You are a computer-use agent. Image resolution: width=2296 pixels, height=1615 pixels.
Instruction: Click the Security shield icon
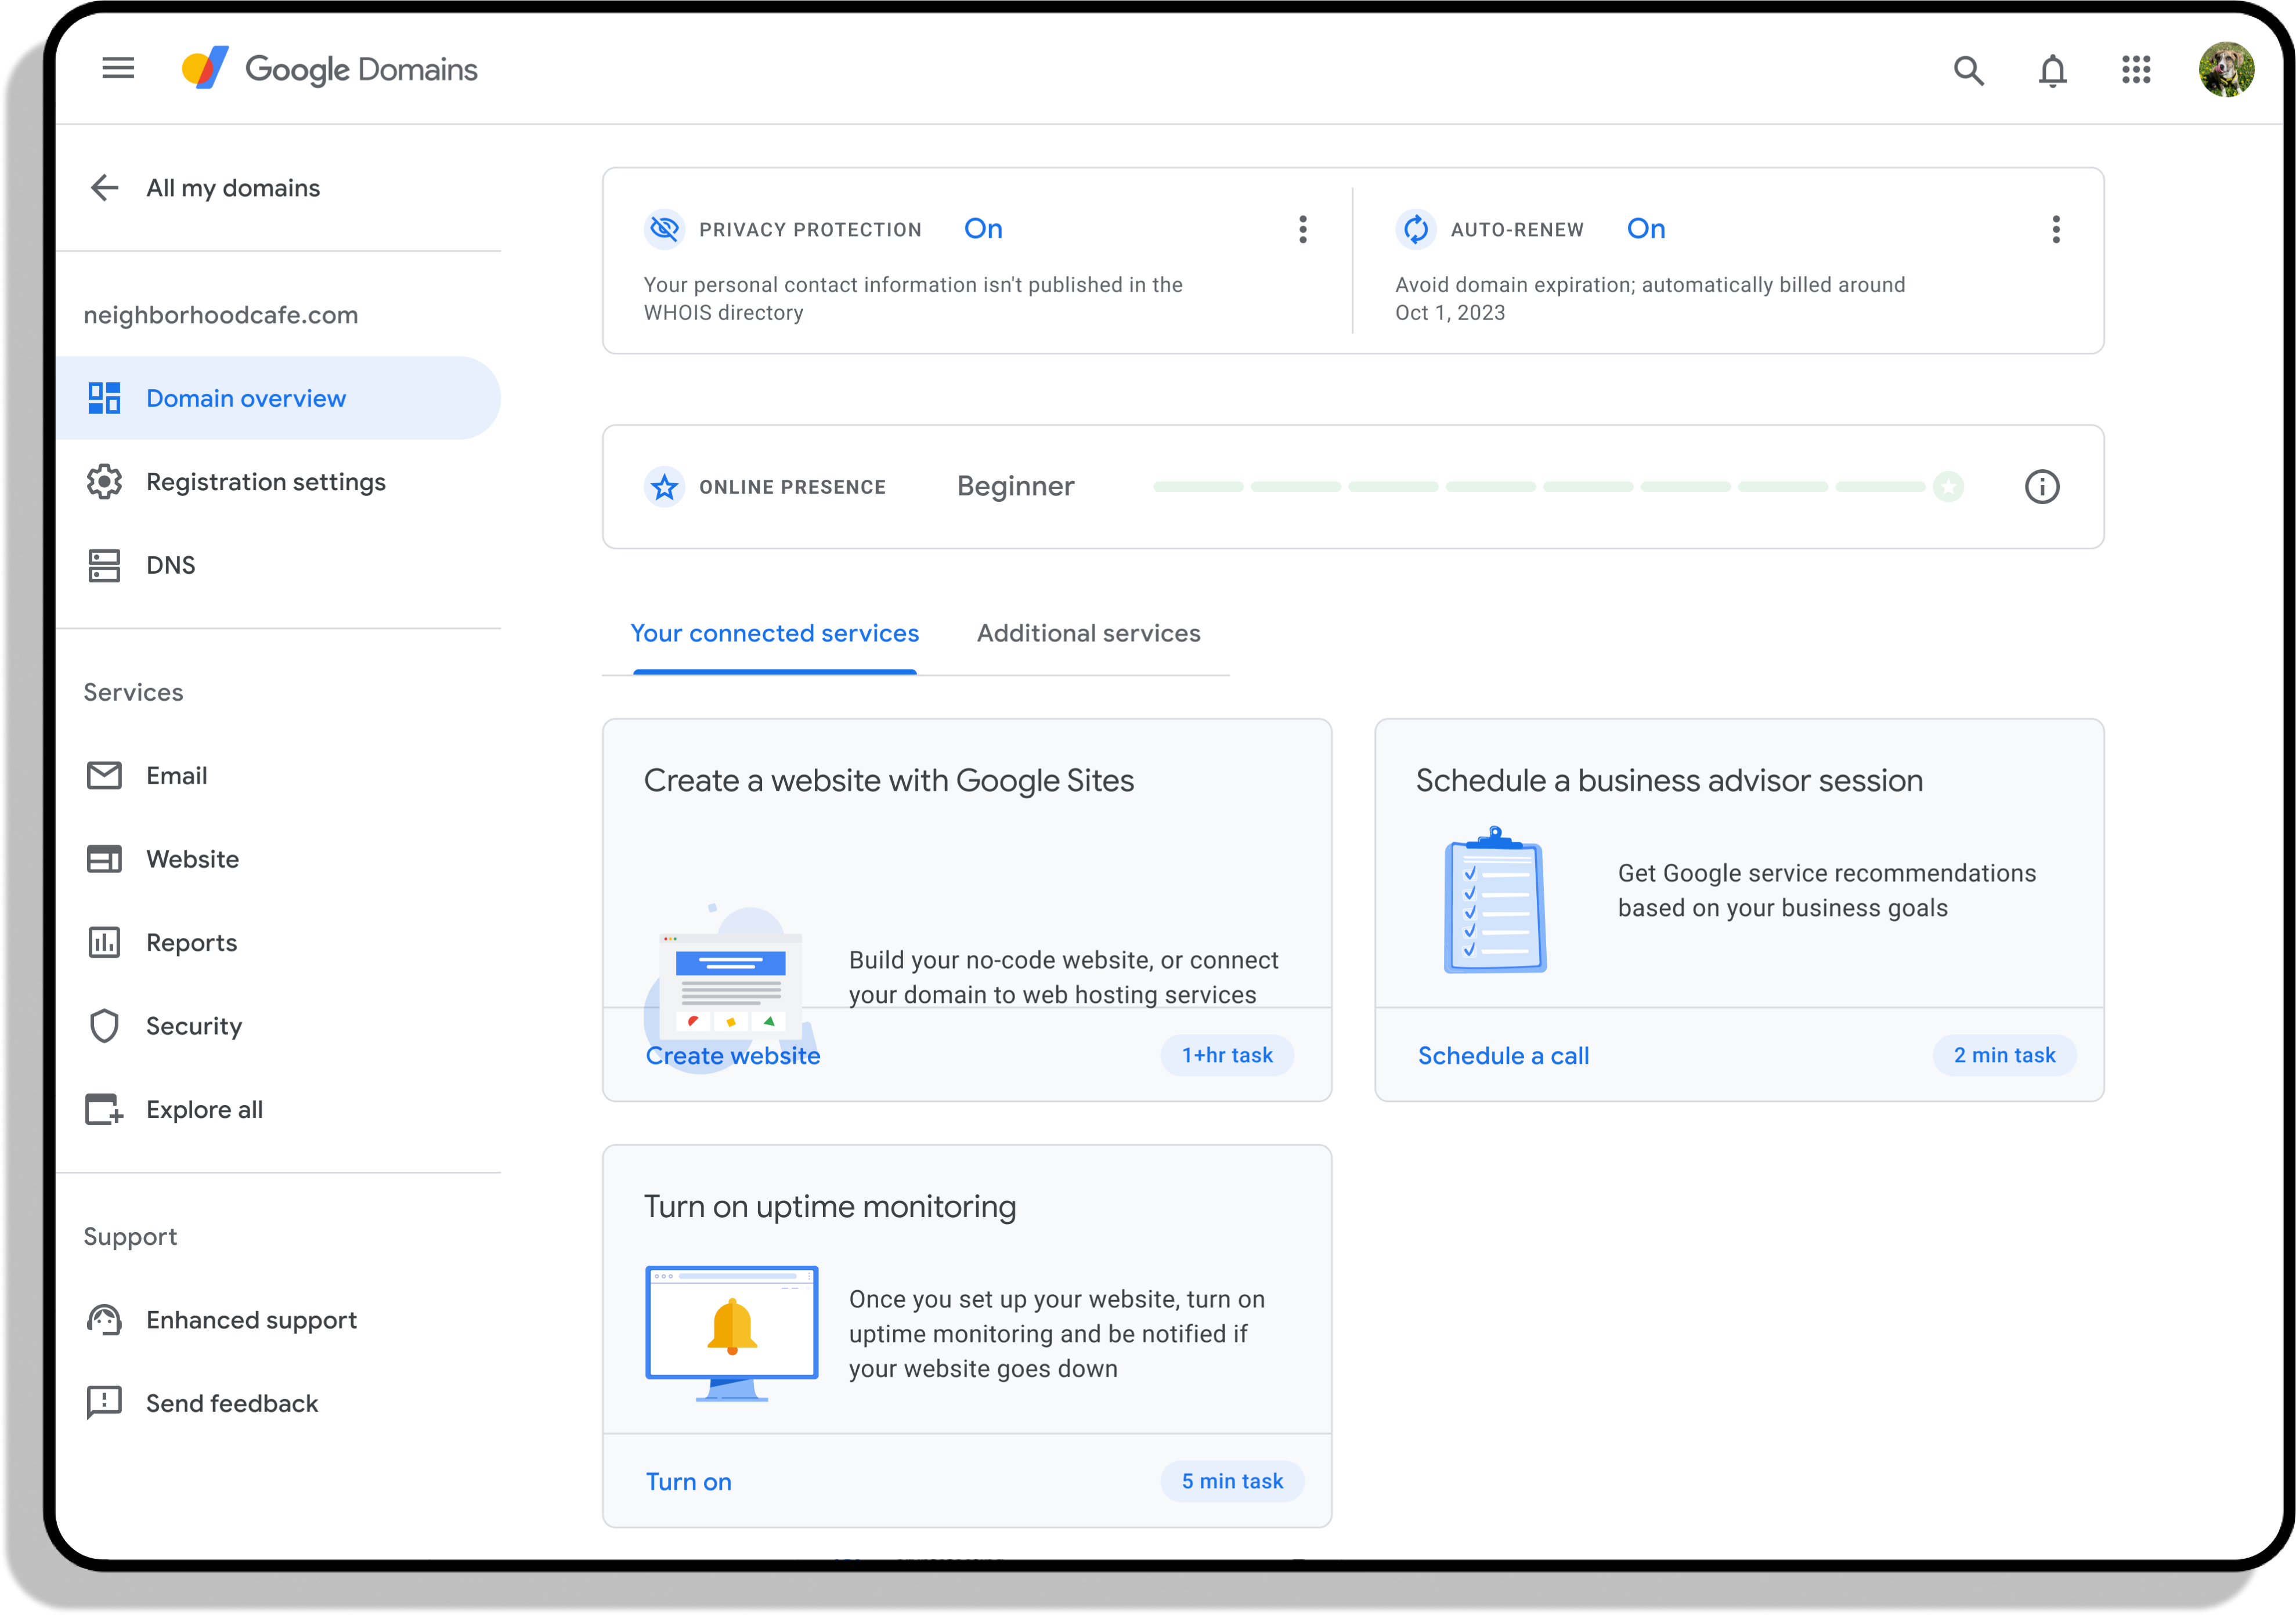[104, 1026]
